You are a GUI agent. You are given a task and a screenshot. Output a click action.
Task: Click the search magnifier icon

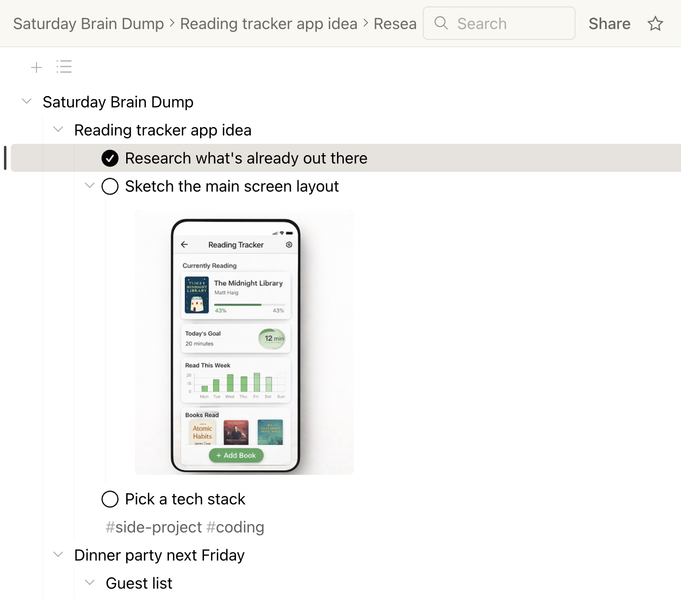point(441,23)
